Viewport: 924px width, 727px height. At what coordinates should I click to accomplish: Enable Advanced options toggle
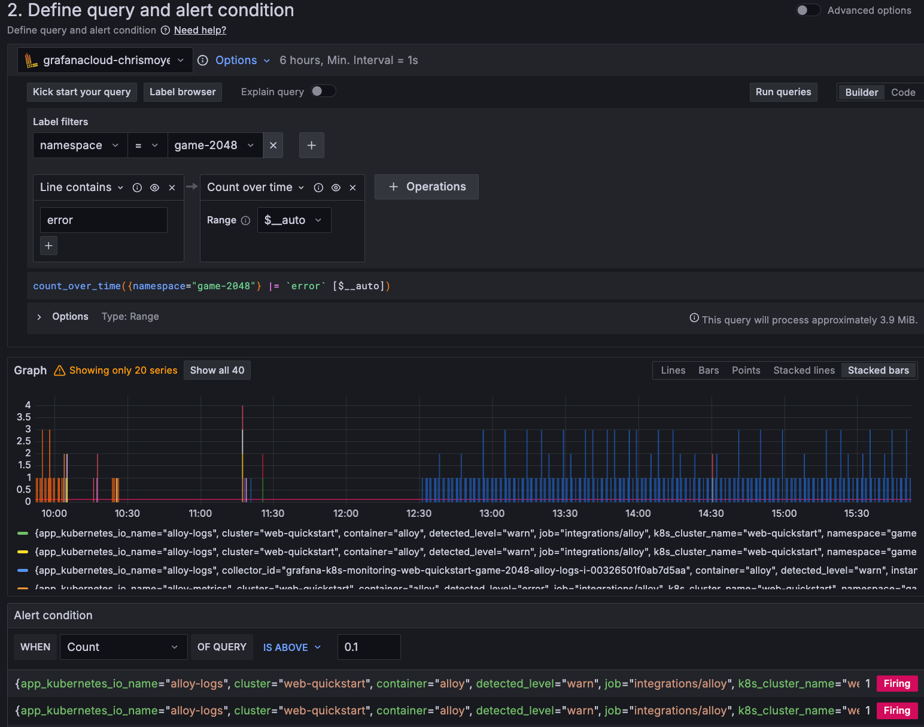point(808,10)
